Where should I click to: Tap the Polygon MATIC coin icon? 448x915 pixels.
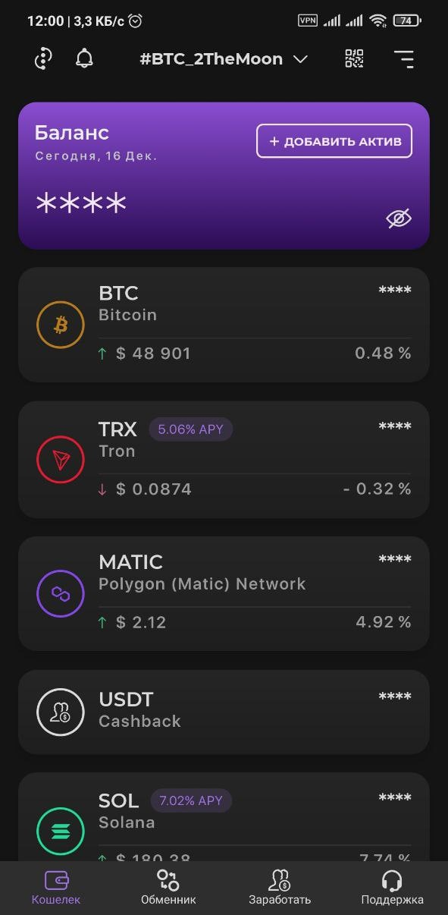pyautogui.click(x=61, y=593)
